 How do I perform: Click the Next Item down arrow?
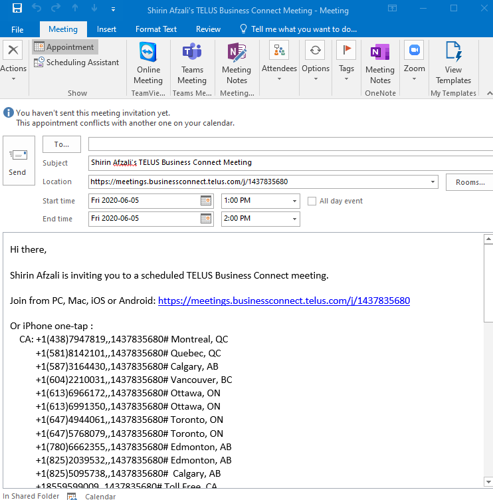(94, 8)
